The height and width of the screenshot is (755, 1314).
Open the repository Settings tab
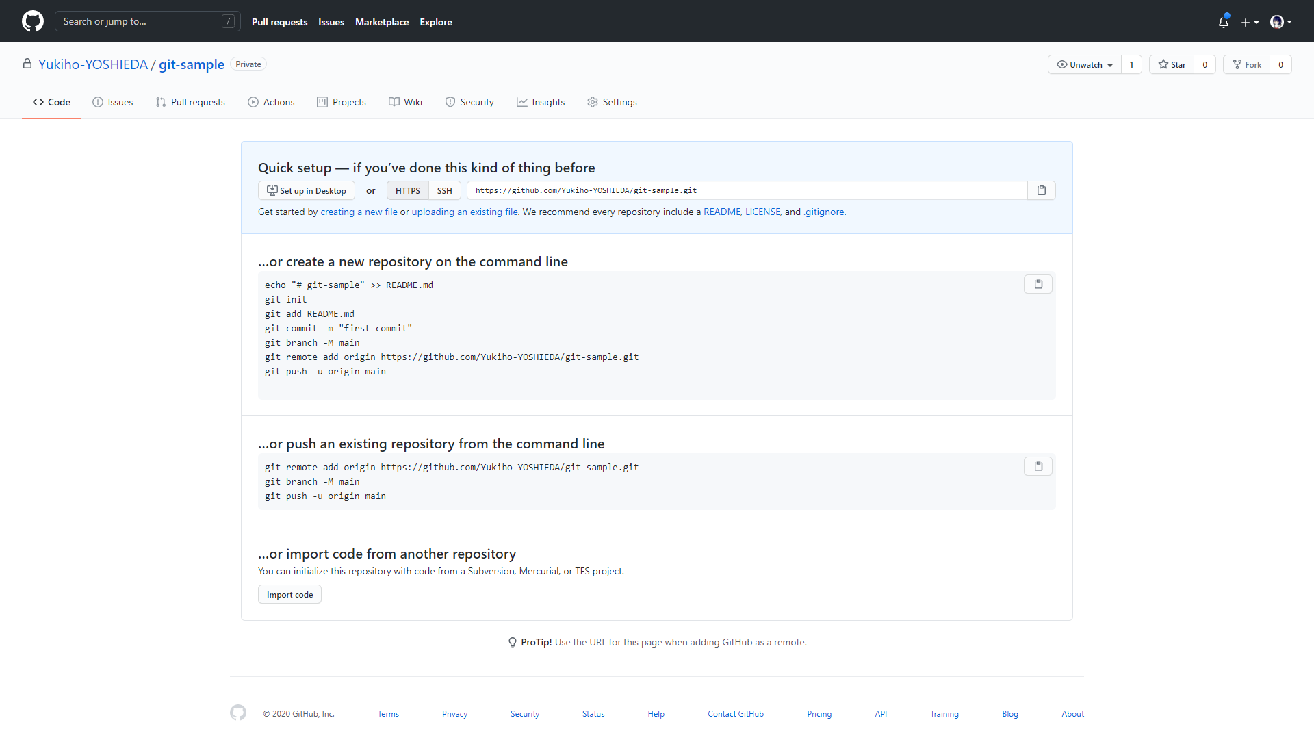[612, 102]
